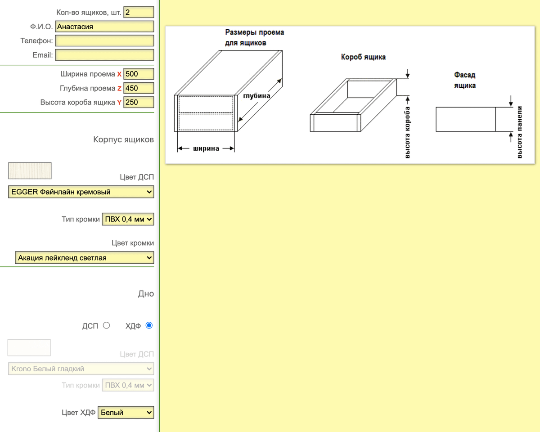Image resolution: width=540 pixels, height=432 pixels.
Task: Open the Цвет ХДФ Белый dropdown
Action: point(126,412)
